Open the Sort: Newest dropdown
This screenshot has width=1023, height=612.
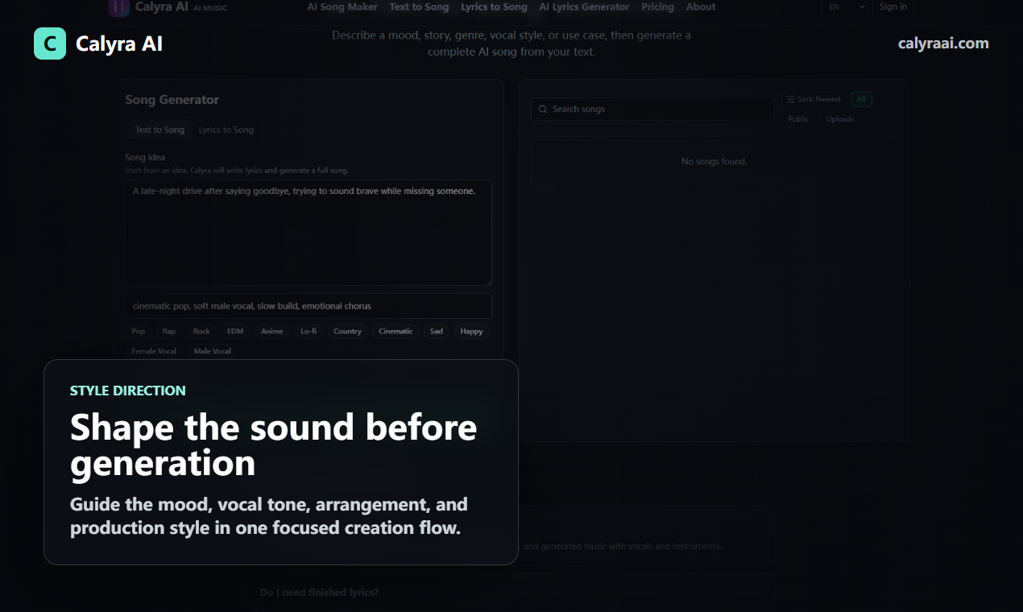pyautogui.click(x=814, y=99)
